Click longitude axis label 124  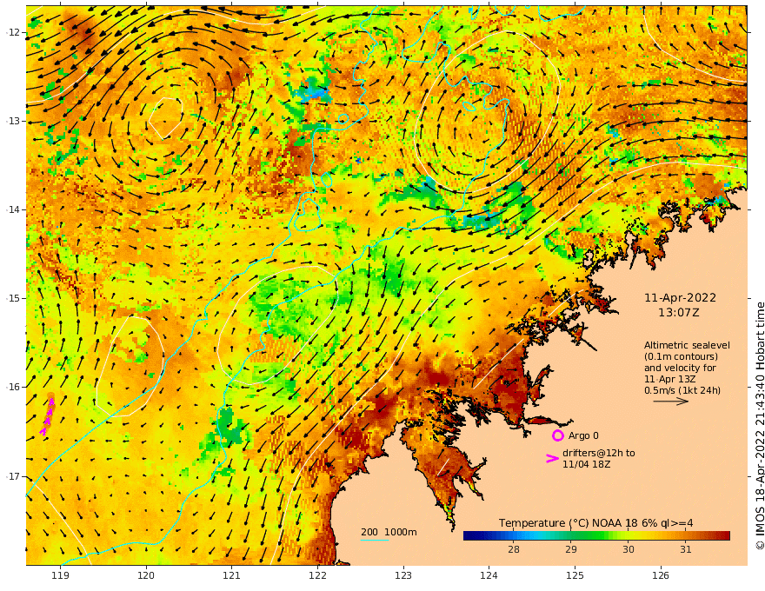click(489, 576)
